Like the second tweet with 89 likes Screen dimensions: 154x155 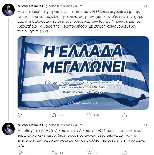click(x=89, y=152)
